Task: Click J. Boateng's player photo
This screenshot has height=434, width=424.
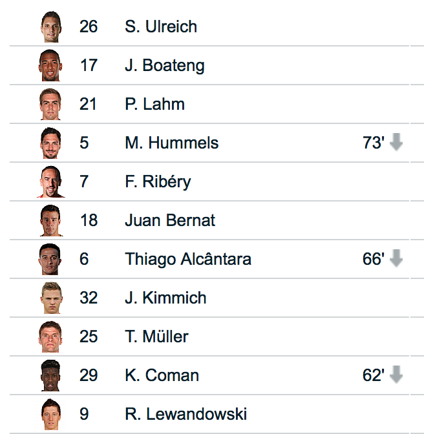Action: (50, 65)
